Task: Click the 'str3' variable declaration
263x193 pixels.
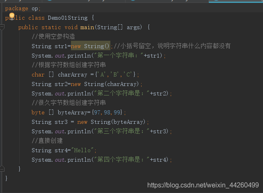Action: [x=61, y=122]
